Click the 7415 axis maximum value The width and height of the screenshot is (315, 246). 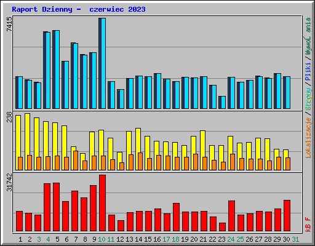[9, 24]
